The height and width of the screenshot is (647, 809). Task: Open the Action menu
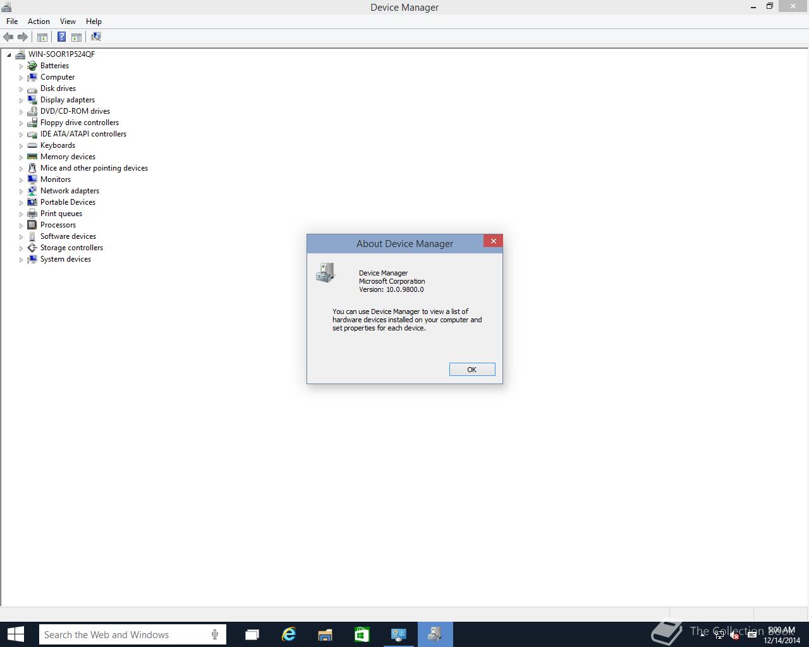click(x=39, y=21)
